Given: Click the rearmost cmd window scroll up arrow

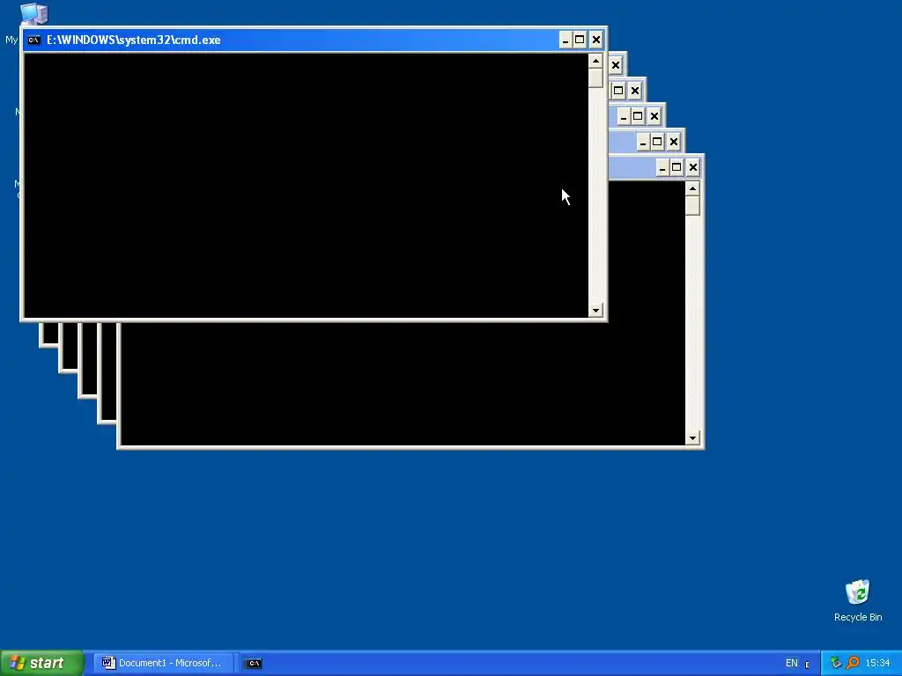Looking at the screenshot, I should pos(692,188).
